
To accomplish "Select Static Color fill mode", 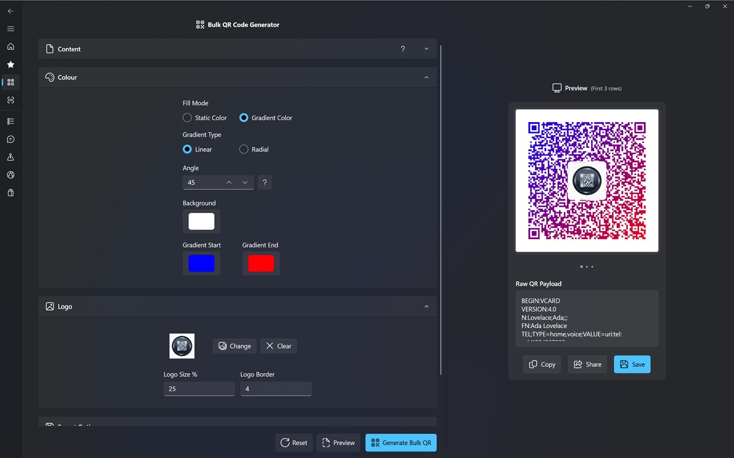I will 187,118.
